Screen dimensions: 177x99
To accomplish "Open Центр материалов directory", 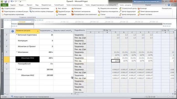I will click(127, 15).
